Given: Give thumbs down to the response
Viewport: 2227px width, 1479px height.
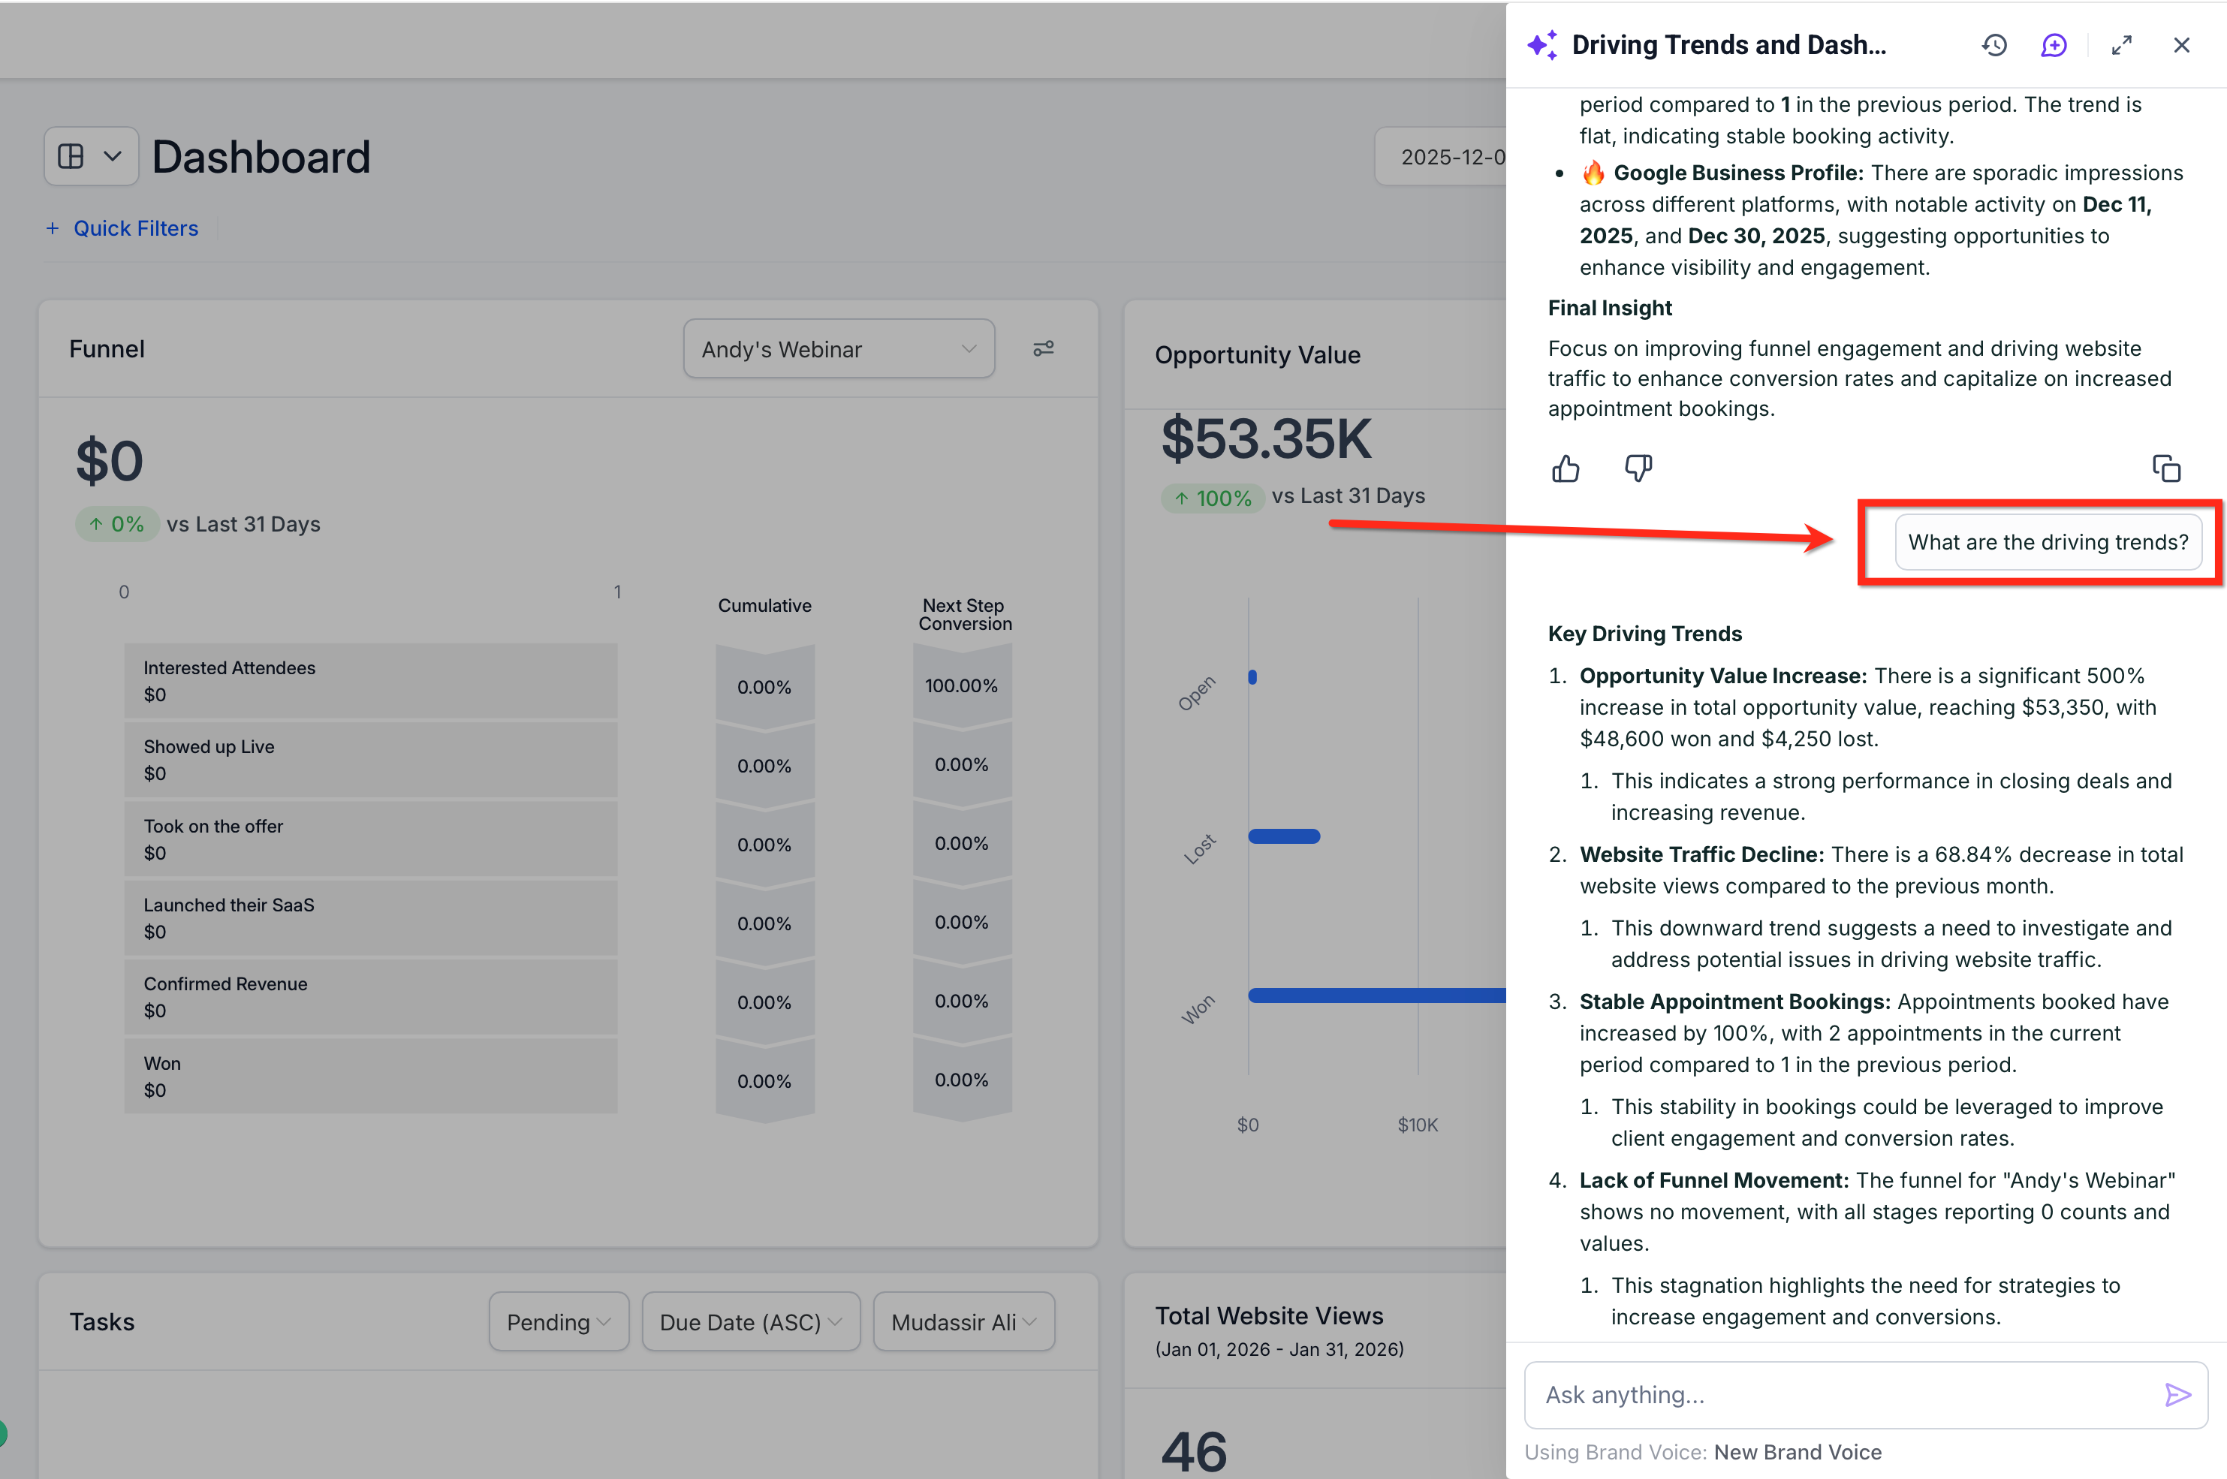Looking at the screenshot, I should (x=1638, y=468).
